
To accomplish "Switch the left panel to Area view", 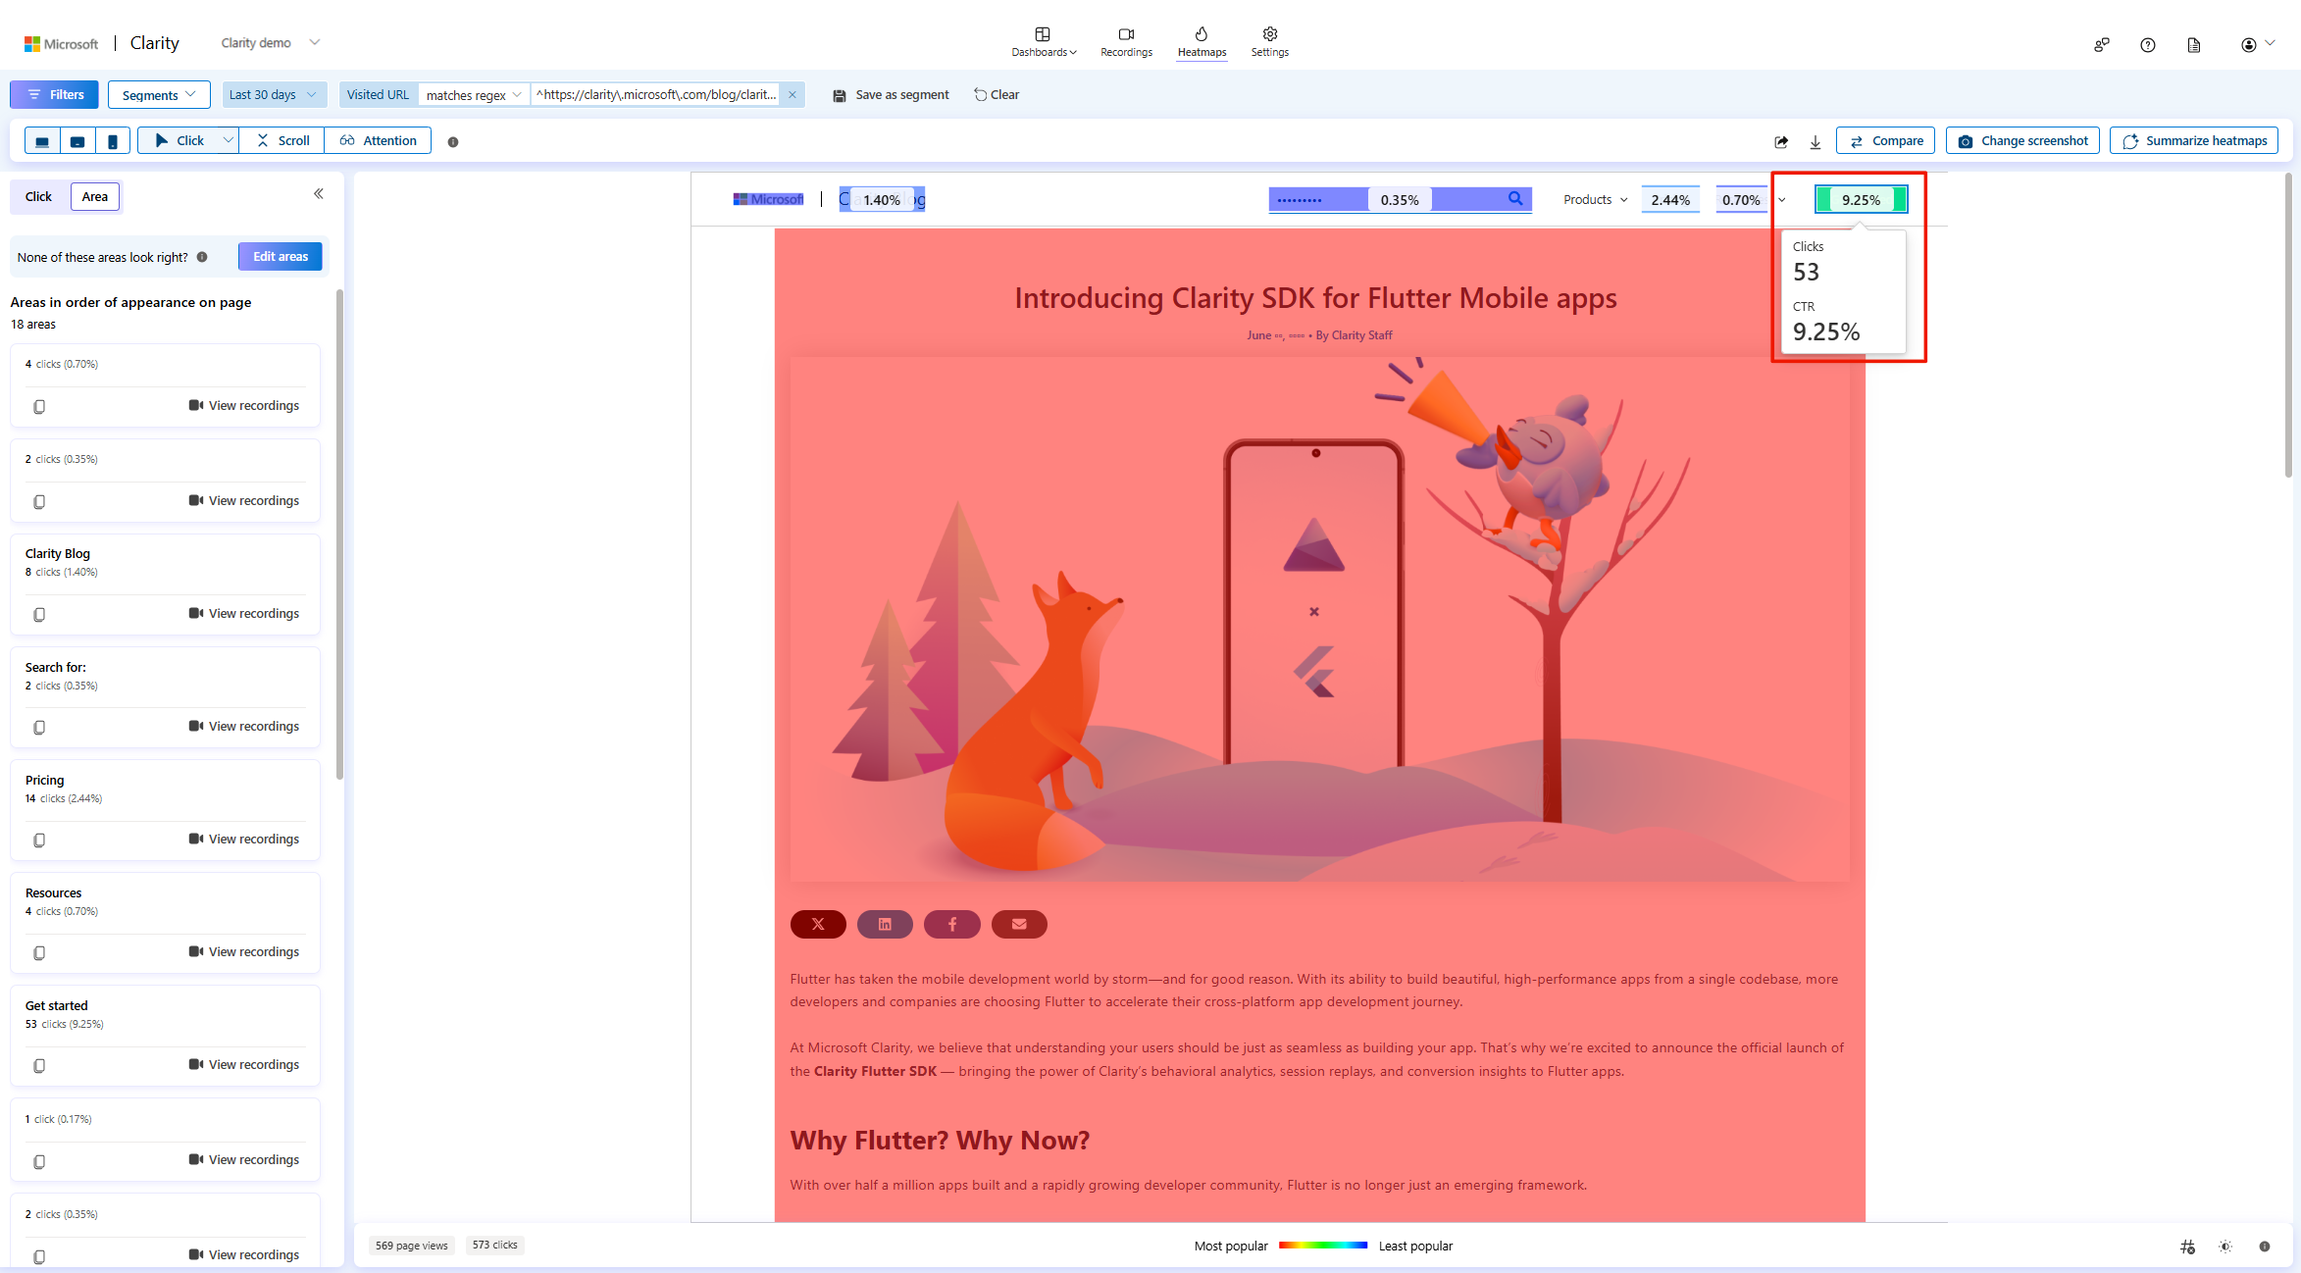I will 95,197.
